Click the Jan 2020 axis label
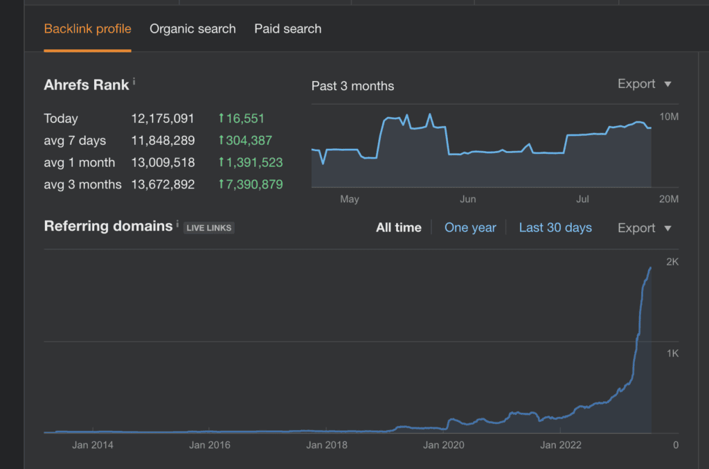 click(x=444, y=445)
